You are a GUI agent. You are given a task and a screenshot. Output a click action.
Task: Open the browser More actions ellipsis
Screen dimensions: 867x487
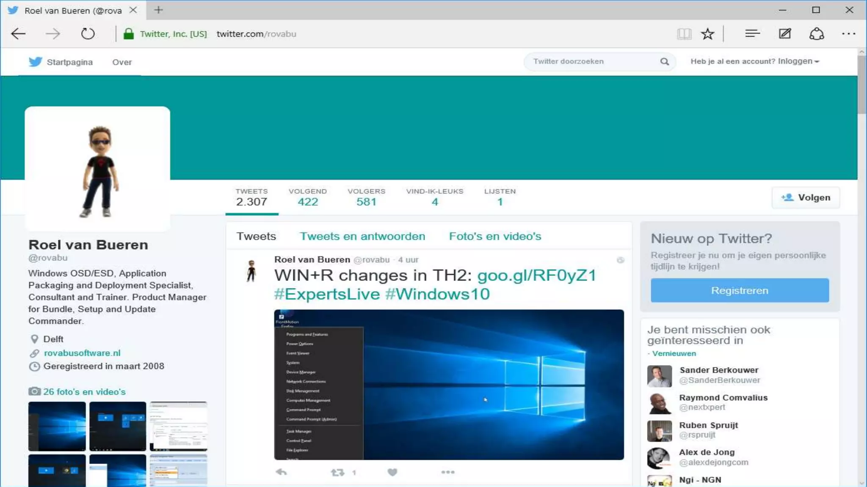pos(849,34)
